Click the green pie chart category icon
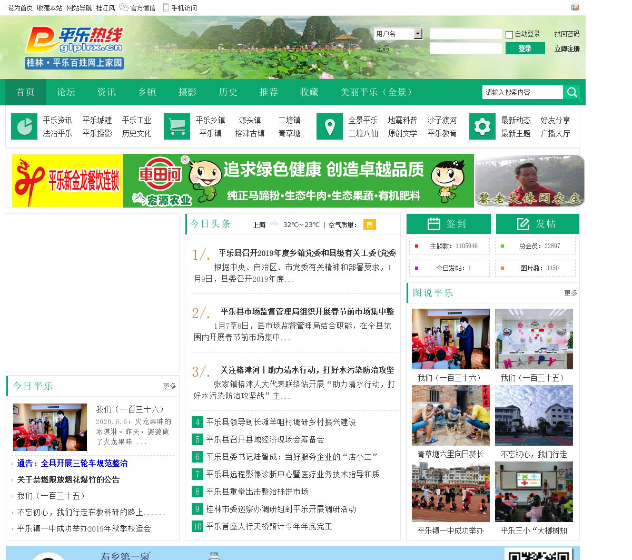632x560 pixels. (x=24, y=126)
